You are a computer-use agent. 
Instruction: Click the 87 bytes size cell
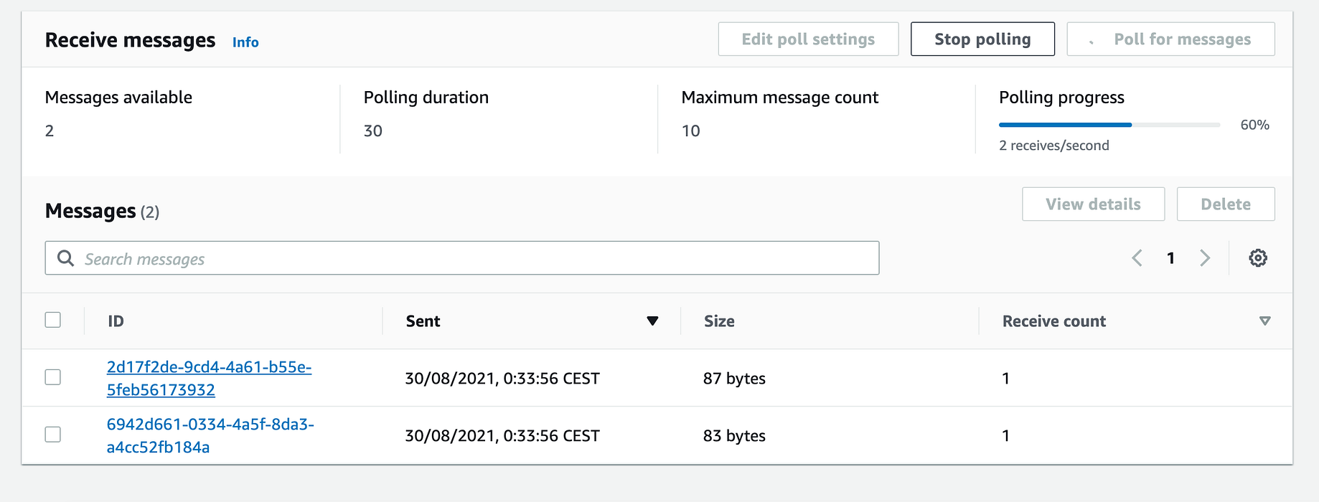click(734, 379)
